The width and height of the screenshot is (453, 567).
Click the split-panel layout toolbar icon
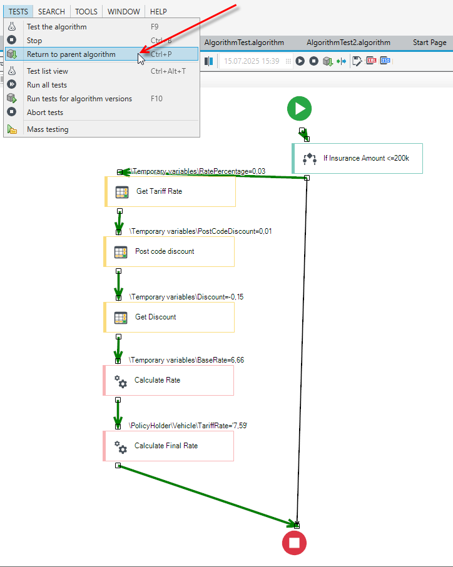tap(209, 61)
